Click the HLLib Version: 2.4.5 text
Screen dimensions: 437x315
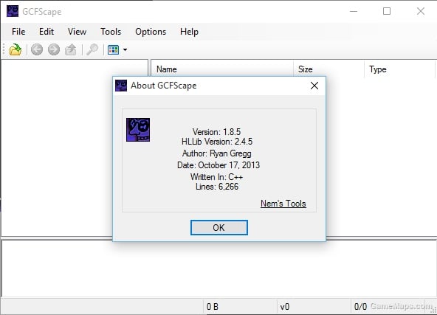pos(217,141)
